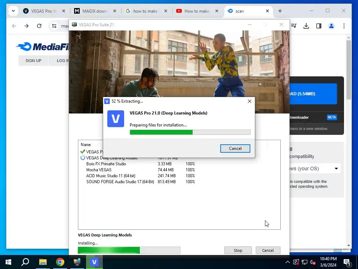The height and width of the screenshot is (269, 358).
Task: Open the operating system dropdown on MediaFire
Action: [x=315, y=168]
